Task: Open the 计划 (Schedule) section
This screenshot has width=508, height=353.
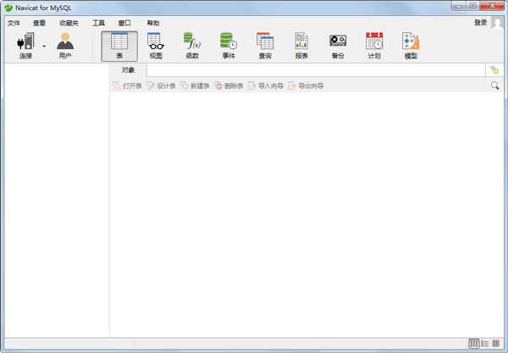Action: point(374,46)
